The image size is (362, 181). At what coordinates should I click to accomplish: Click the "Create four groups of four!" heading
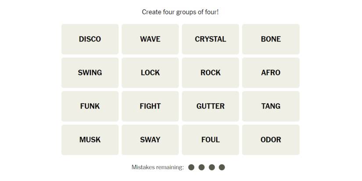pos(180,12)
